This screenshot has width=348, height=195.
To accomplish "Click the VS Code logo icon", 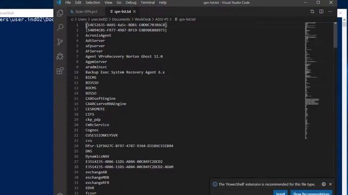I will tap(59, 2).
